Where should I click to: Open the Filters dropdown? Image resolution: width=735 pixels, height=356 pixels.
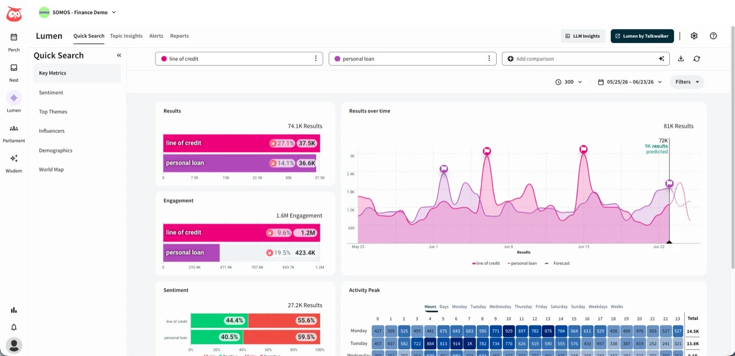[x=687, y=82]
